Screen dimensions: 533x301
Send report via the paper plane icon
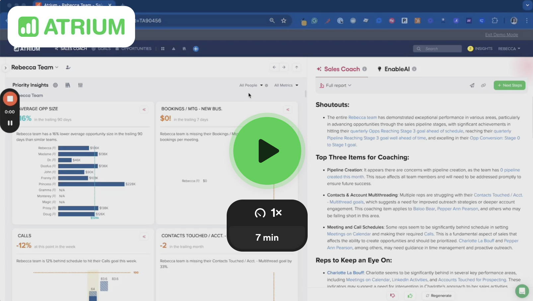click(472, 86)
